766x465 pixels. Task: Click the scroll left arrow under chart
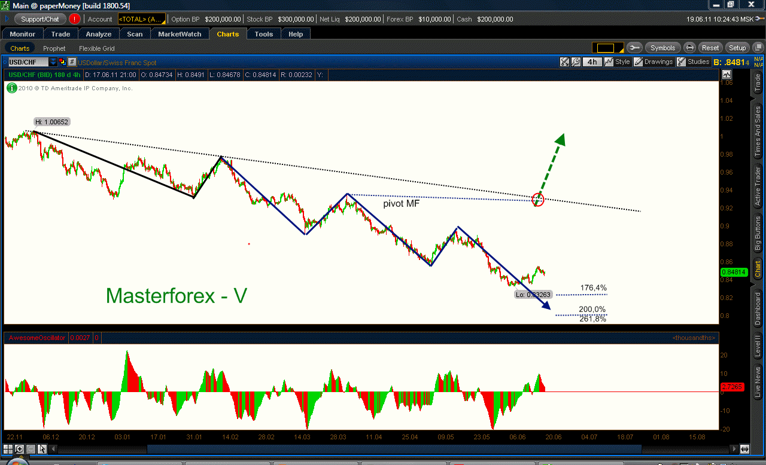click(x=53, y=449)
